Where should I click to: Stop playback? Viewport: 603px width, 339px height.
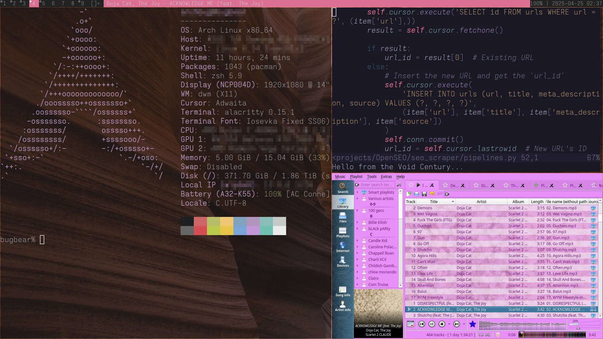pos(442,324)
